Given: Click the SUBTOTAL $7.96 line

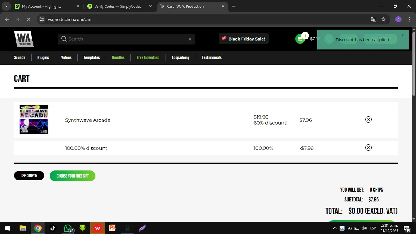Looking at the screenshot, I should [x=361, y=200].
